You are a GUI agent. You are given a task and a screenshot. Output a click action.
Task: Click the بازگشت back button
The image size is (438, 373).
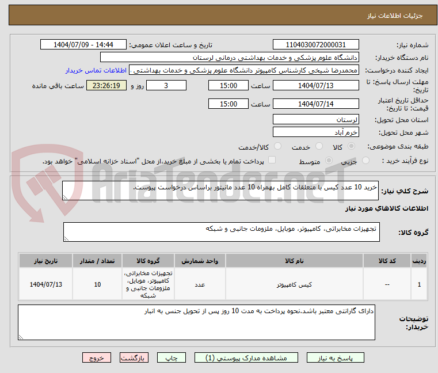[134, 357]
